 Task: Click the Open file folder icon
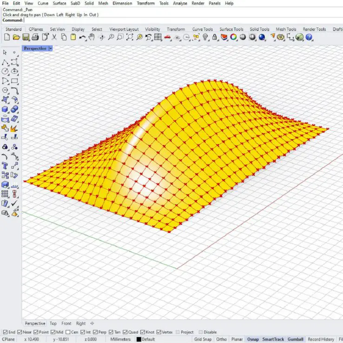click(x=16, y=37)
